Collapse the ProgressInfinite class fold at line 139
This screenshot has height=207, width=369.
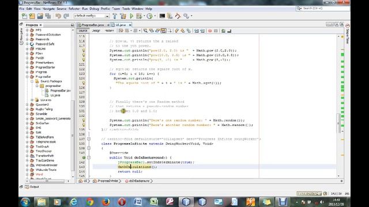point(89,148)
